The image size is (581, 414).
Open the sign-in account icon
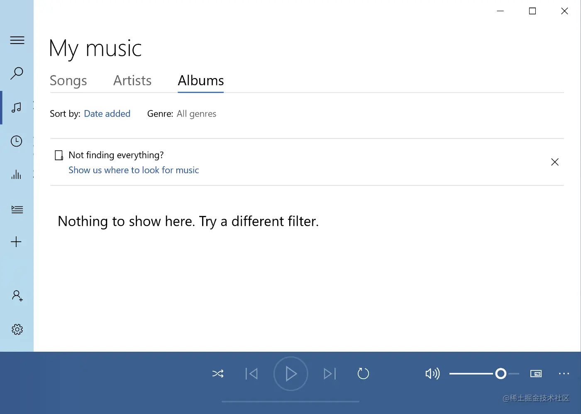(x=17, y=296)
